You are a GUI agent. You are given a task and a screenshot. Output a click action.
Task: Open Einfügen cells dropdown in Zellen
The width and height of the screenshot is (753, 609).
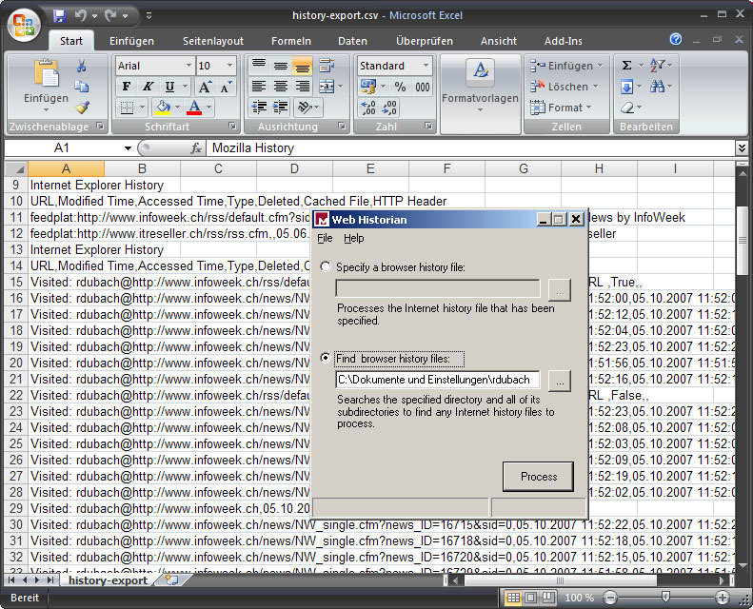tap(566, 66)
